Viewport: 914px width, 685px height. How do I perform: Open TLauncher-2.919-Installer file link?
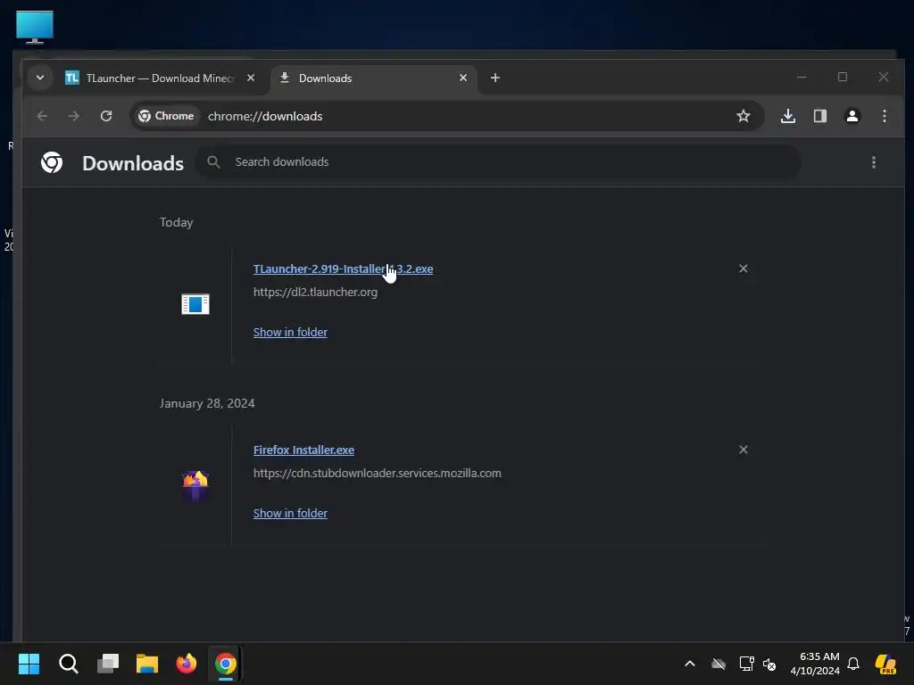(x=343, y=268)
